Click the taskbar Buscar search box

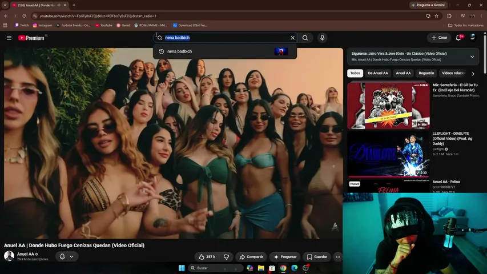click(x=216, y=268)
